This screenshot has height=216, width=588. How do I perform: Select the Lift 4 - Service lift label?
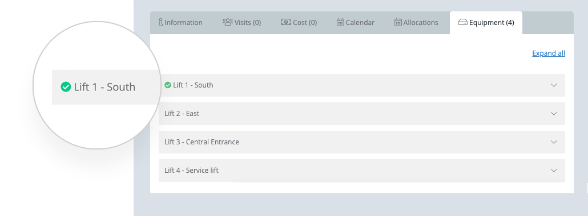[191, 171]
